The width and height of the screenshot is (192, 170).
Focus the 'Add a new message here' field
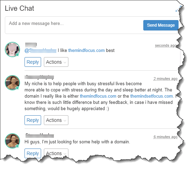point(74,25)
